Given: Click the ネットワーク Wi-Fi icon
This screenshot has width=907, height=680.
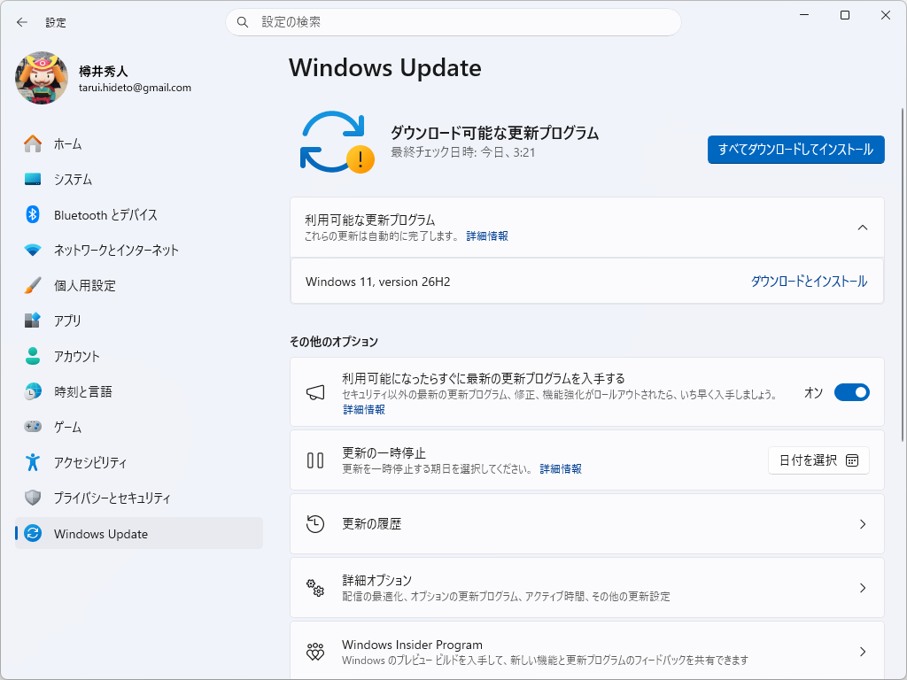Looking at the screenshot, I should click(x=33, y=250).
